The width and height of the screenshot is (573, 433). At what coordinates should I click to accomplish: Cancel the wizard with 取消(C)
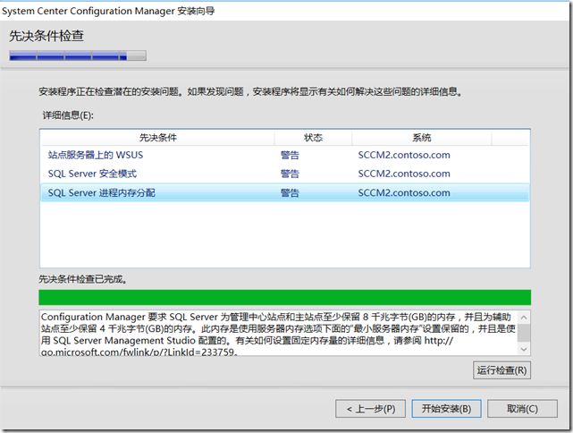point(522,409)
